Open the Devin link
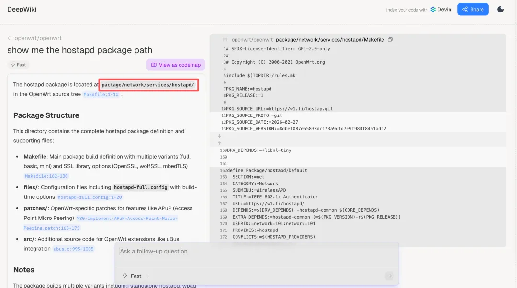Viewport: 517px width, 288px height. click(x=441, y=9)
